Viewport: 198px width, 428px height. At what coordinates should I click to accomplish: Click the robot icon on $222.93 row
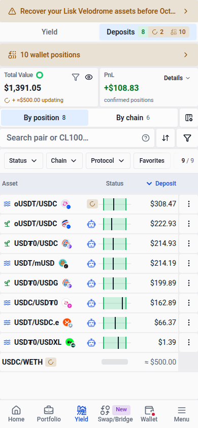click(91, 224)
